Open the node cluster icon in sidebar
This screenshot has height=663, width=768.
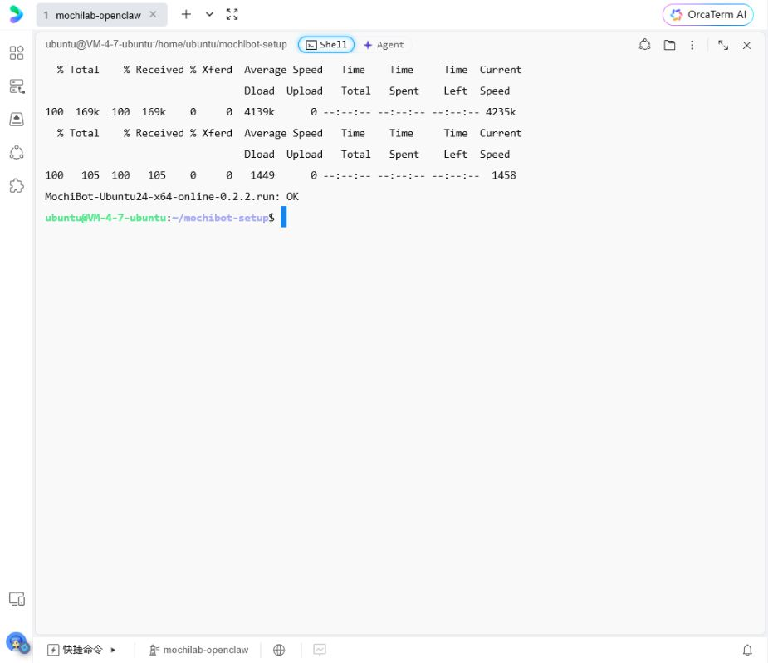click(x=17, y=152)
